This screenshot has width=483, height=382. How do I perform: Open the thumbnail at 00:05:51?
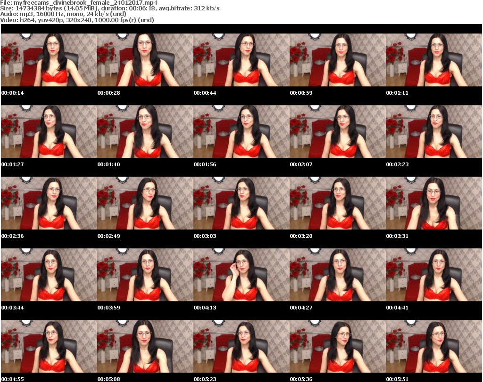pos(434,346)
